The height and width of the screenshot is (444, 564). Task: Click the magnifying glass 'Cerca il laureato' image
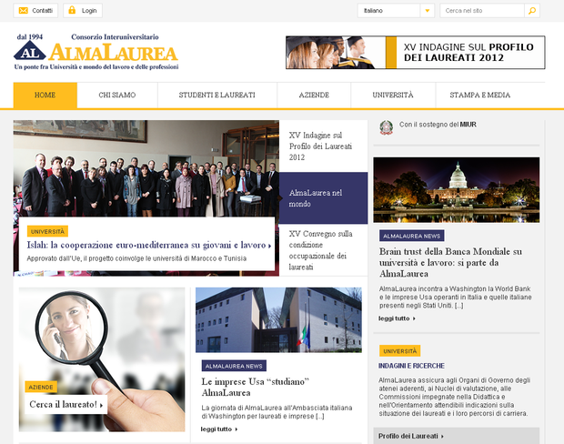point(102,359)
